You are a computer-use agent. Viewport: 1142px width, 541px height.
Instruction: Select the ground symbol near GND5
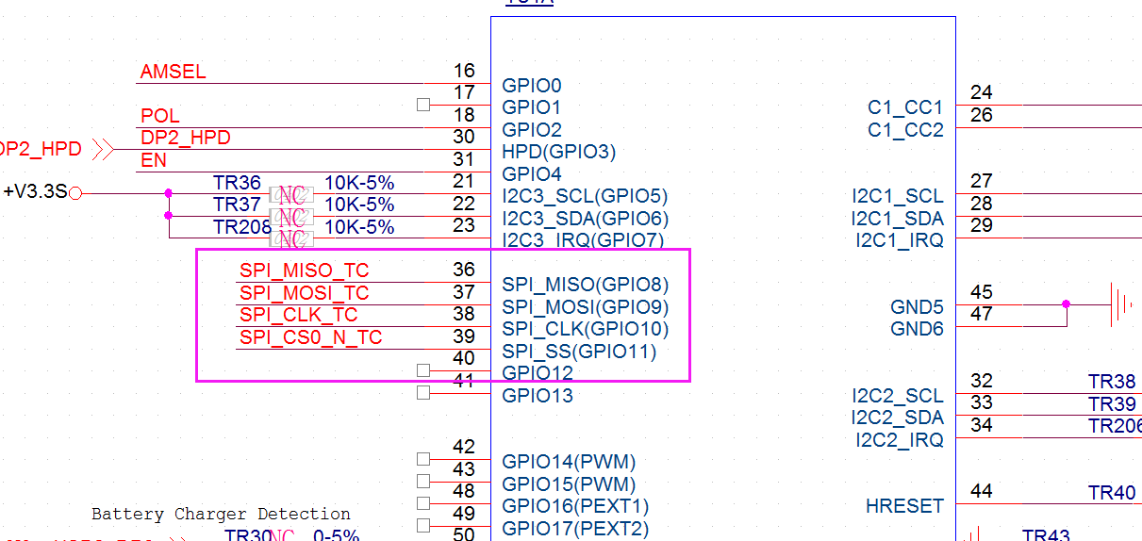1120,304
